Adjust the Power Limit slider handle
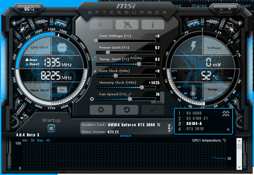Viewport: 254px width, 175px height. 108,52
